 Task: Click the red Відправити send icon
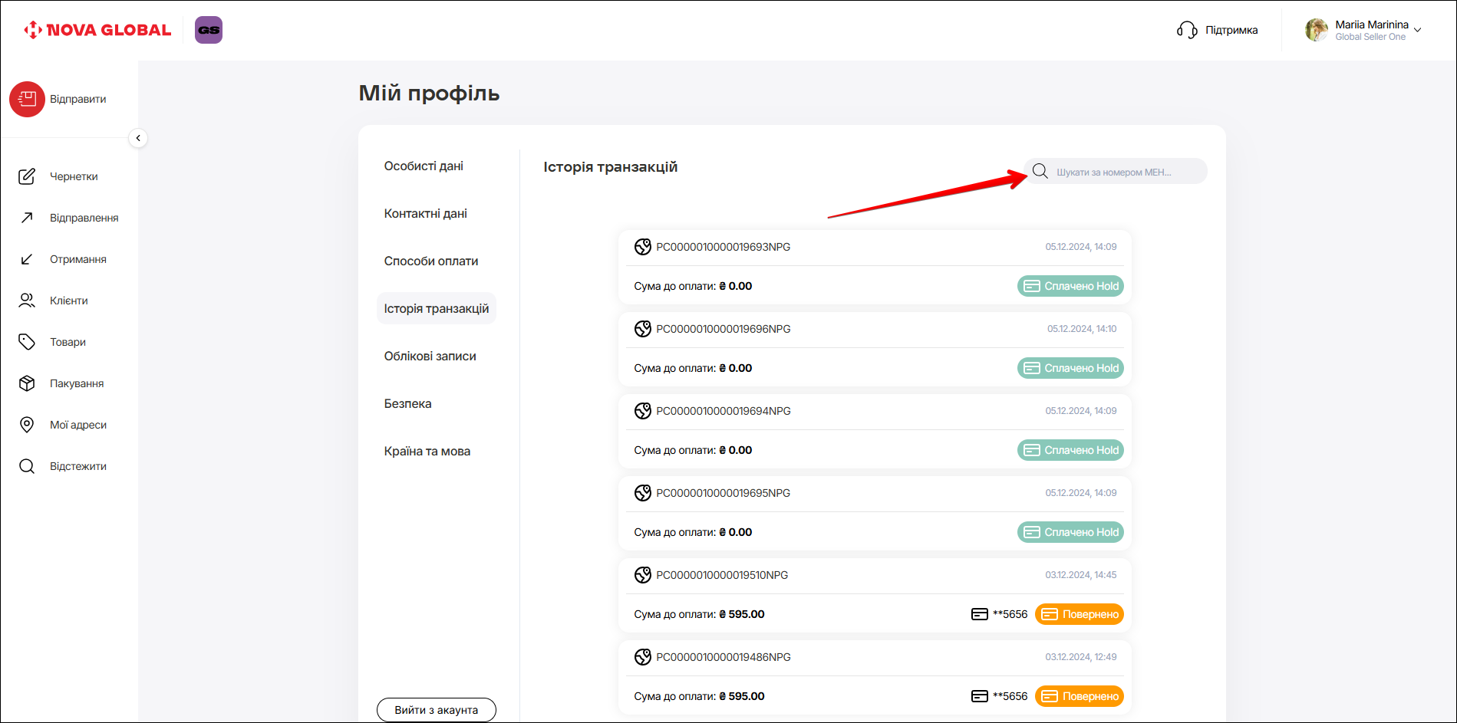27,99
